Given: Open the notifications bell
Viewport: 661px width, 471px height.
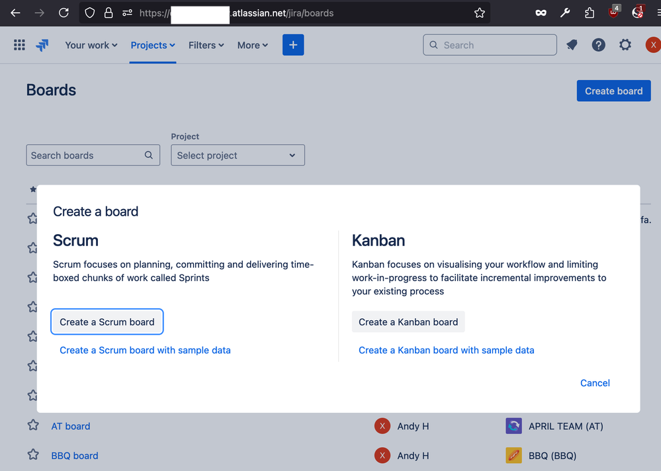Looking at the screenshot, I should 572,45.
